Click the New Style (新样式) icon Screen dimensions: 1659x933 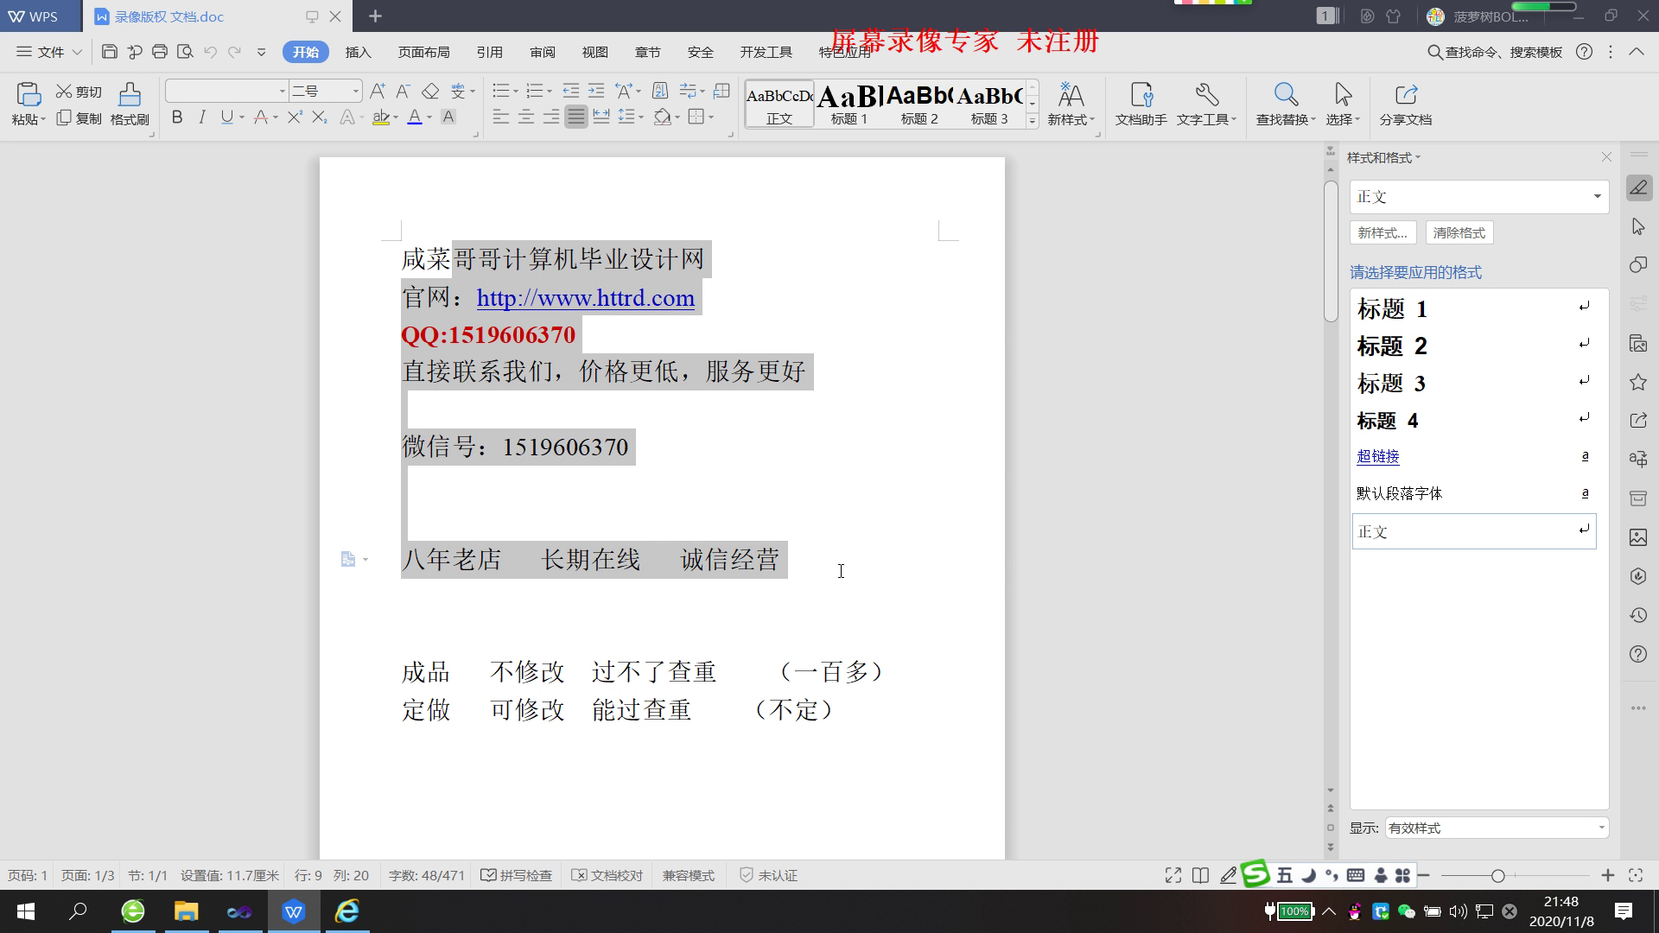[x=1071, y=104]
